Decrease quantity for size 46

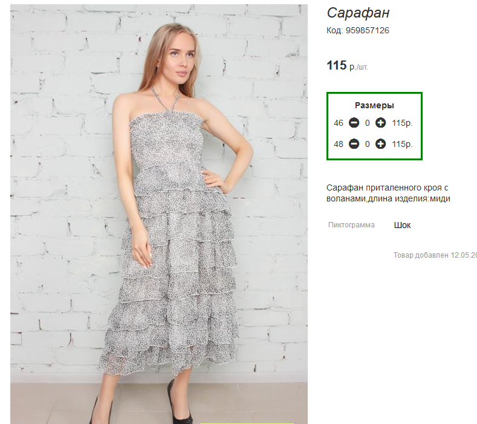(354, 123)
